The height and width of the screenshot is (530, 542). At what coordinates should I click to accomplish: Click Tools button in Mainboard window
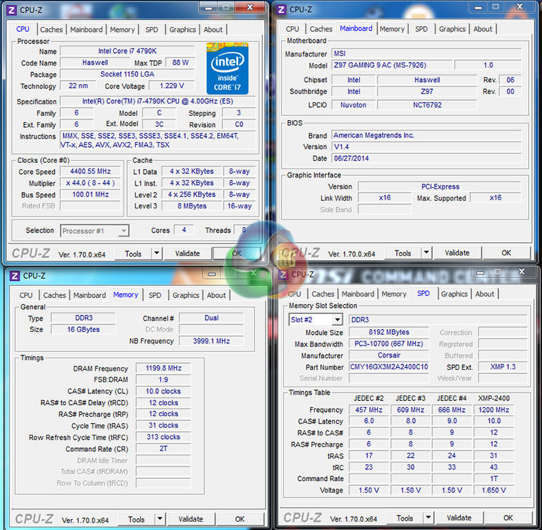click(x=403, y=253)
